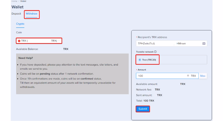
Task: Click the Need Help? heading
Action: click(x=26, y=58)
